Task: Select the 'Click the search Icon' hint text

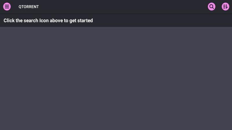Action: [48, 21]
